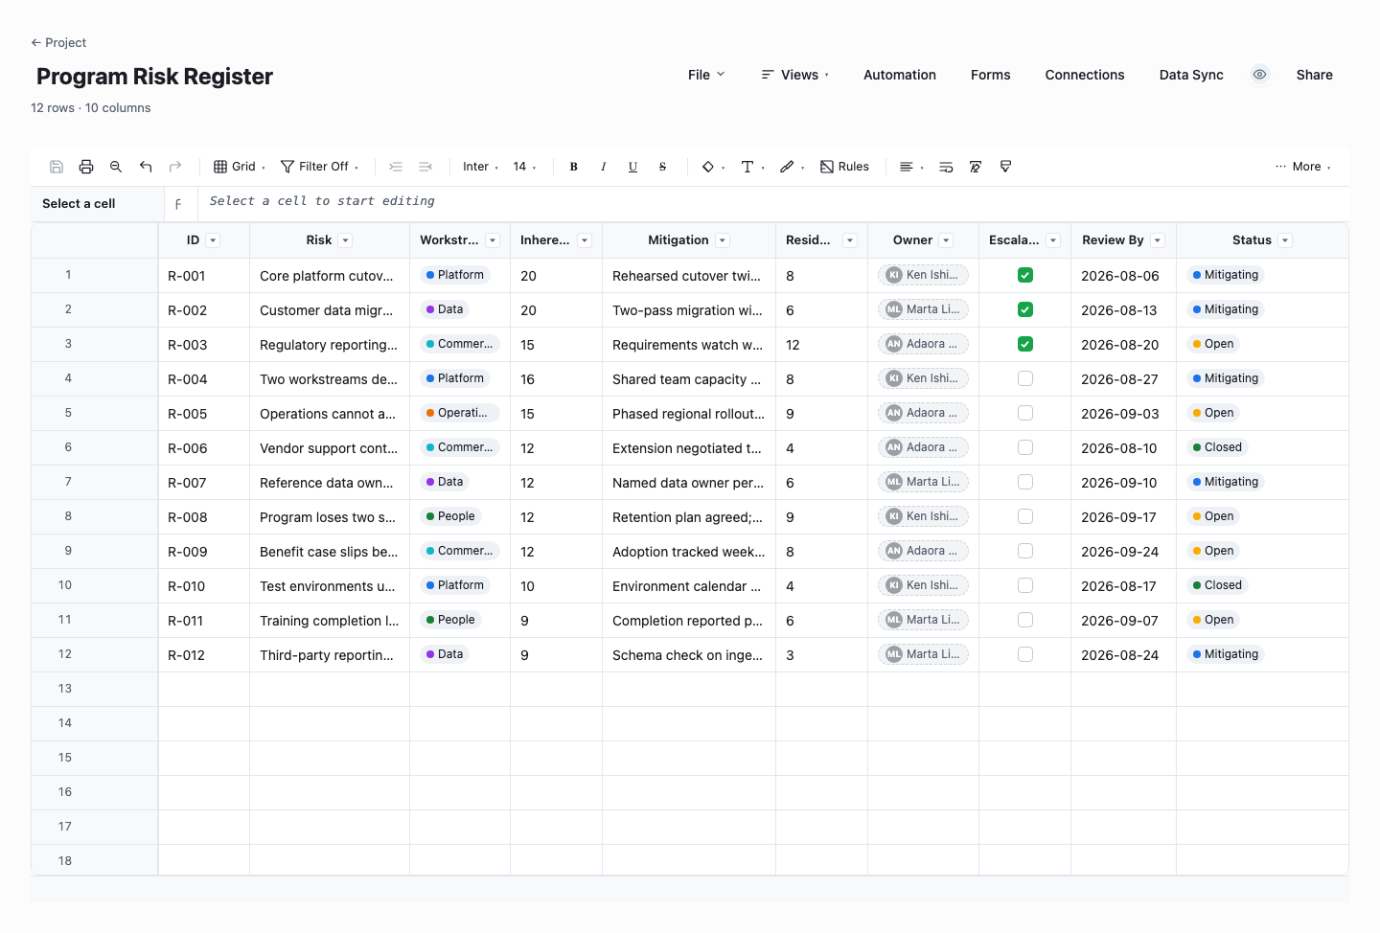The height and width of the screenshot is (933, 1380).
Task: Open the Automation menu item
Action: [x=900, y=75]
